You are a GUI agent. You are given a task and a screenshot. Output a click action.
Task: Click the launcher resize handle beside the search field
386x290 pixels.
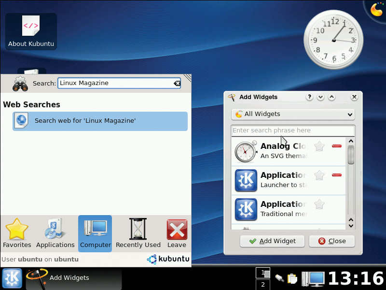[x=187, y=78]
